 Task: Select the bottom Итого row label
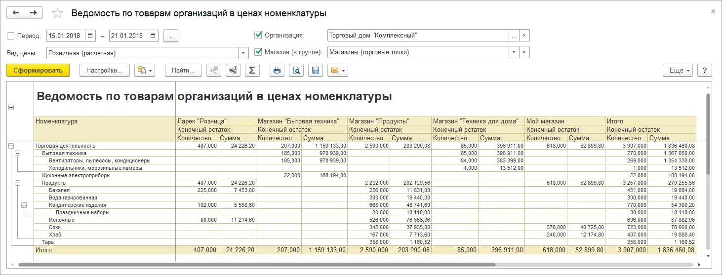[43, 250]
